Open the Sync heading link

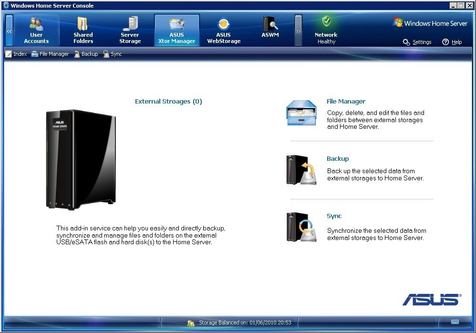coord(334,216)
